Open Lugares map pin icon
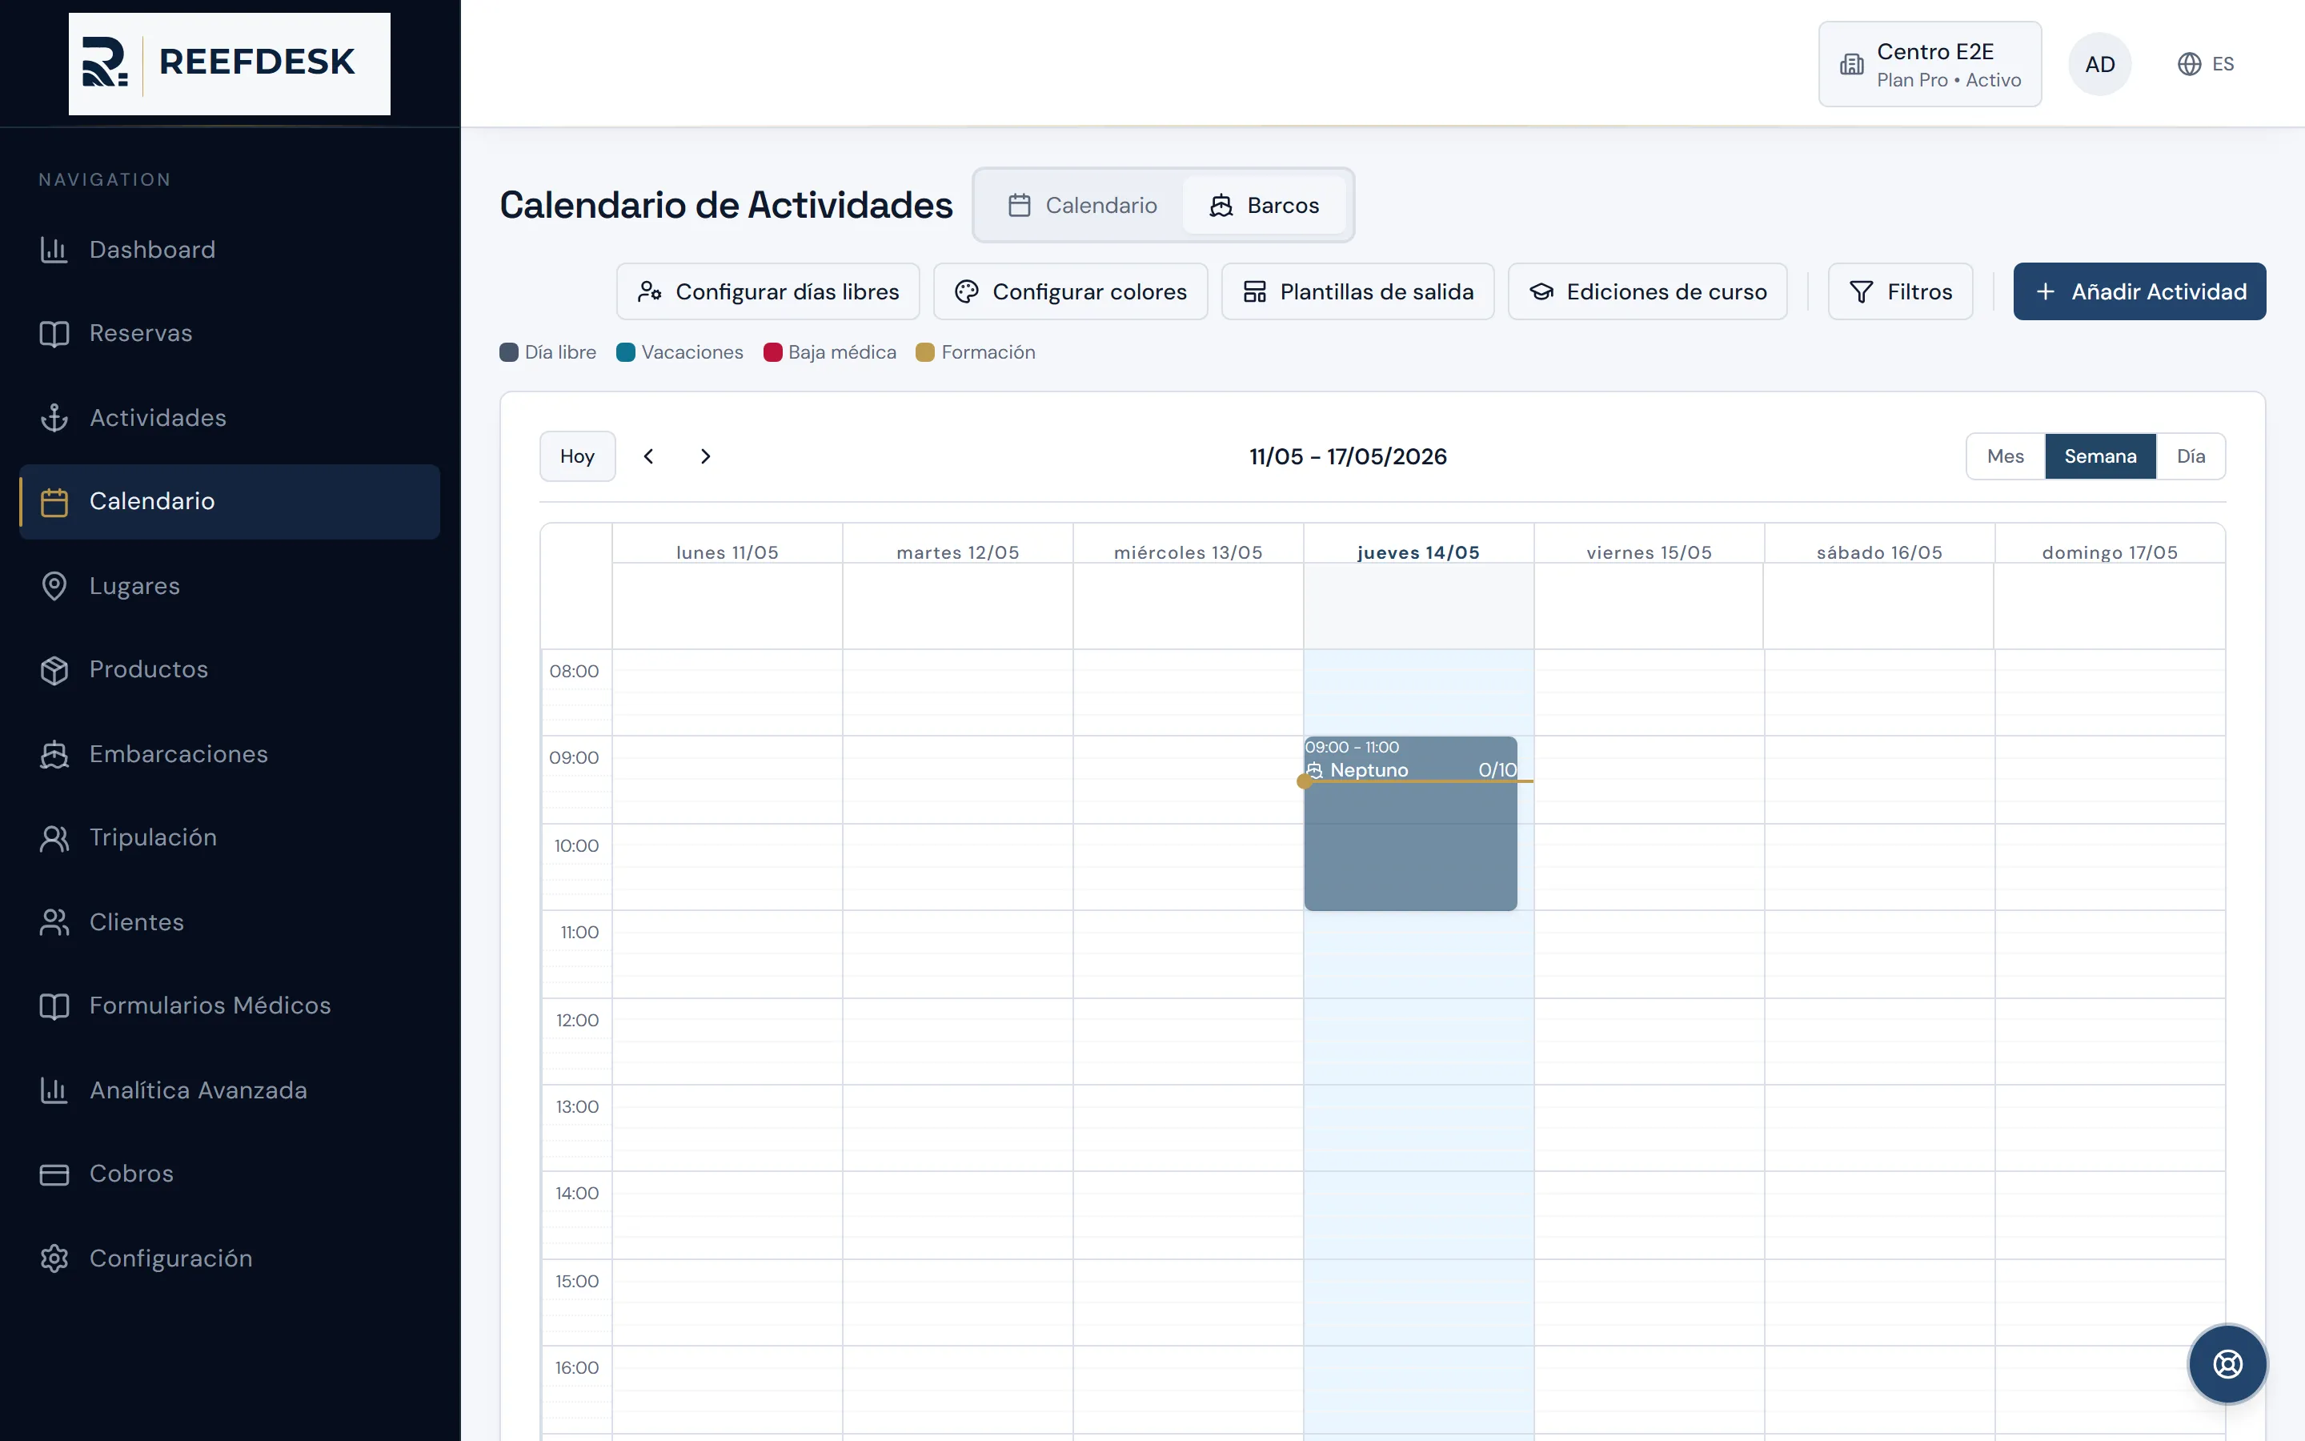Screen dimensions: 2305x1441 click(x=54, y=585)
